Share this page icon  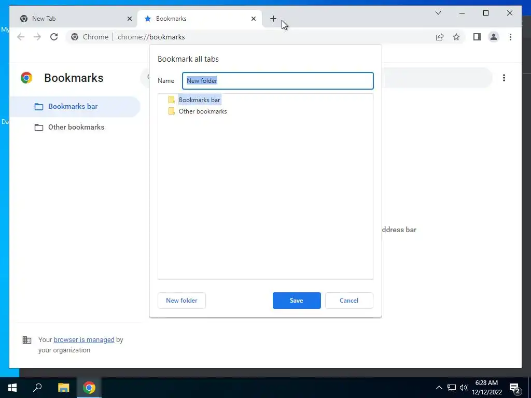[440, 37]
